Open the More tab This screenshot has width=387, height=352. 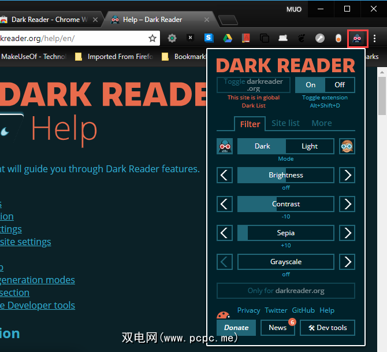click(322, 123)
